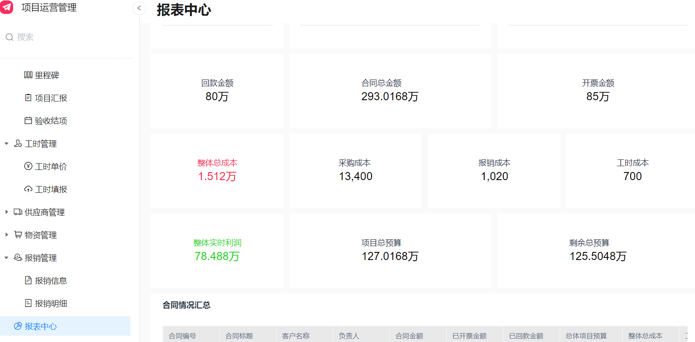Image resolution: width=695 pixels, height=342 pixels.
Task: Click the 供应商管理 truck icon
Action: tap(18, 212)
